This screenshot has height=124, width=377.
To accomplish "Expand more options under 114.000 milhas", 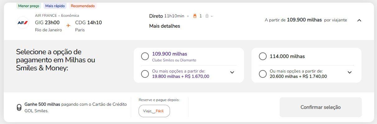I will pyautogui.click(x=350, y=72).
